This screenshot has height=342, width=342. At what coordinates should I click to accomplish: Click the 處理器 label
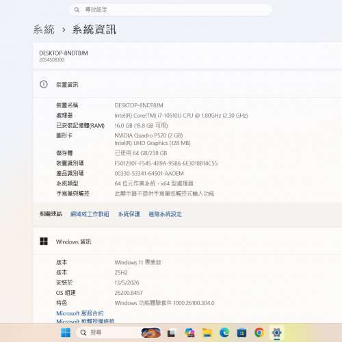tap(64, 116)
